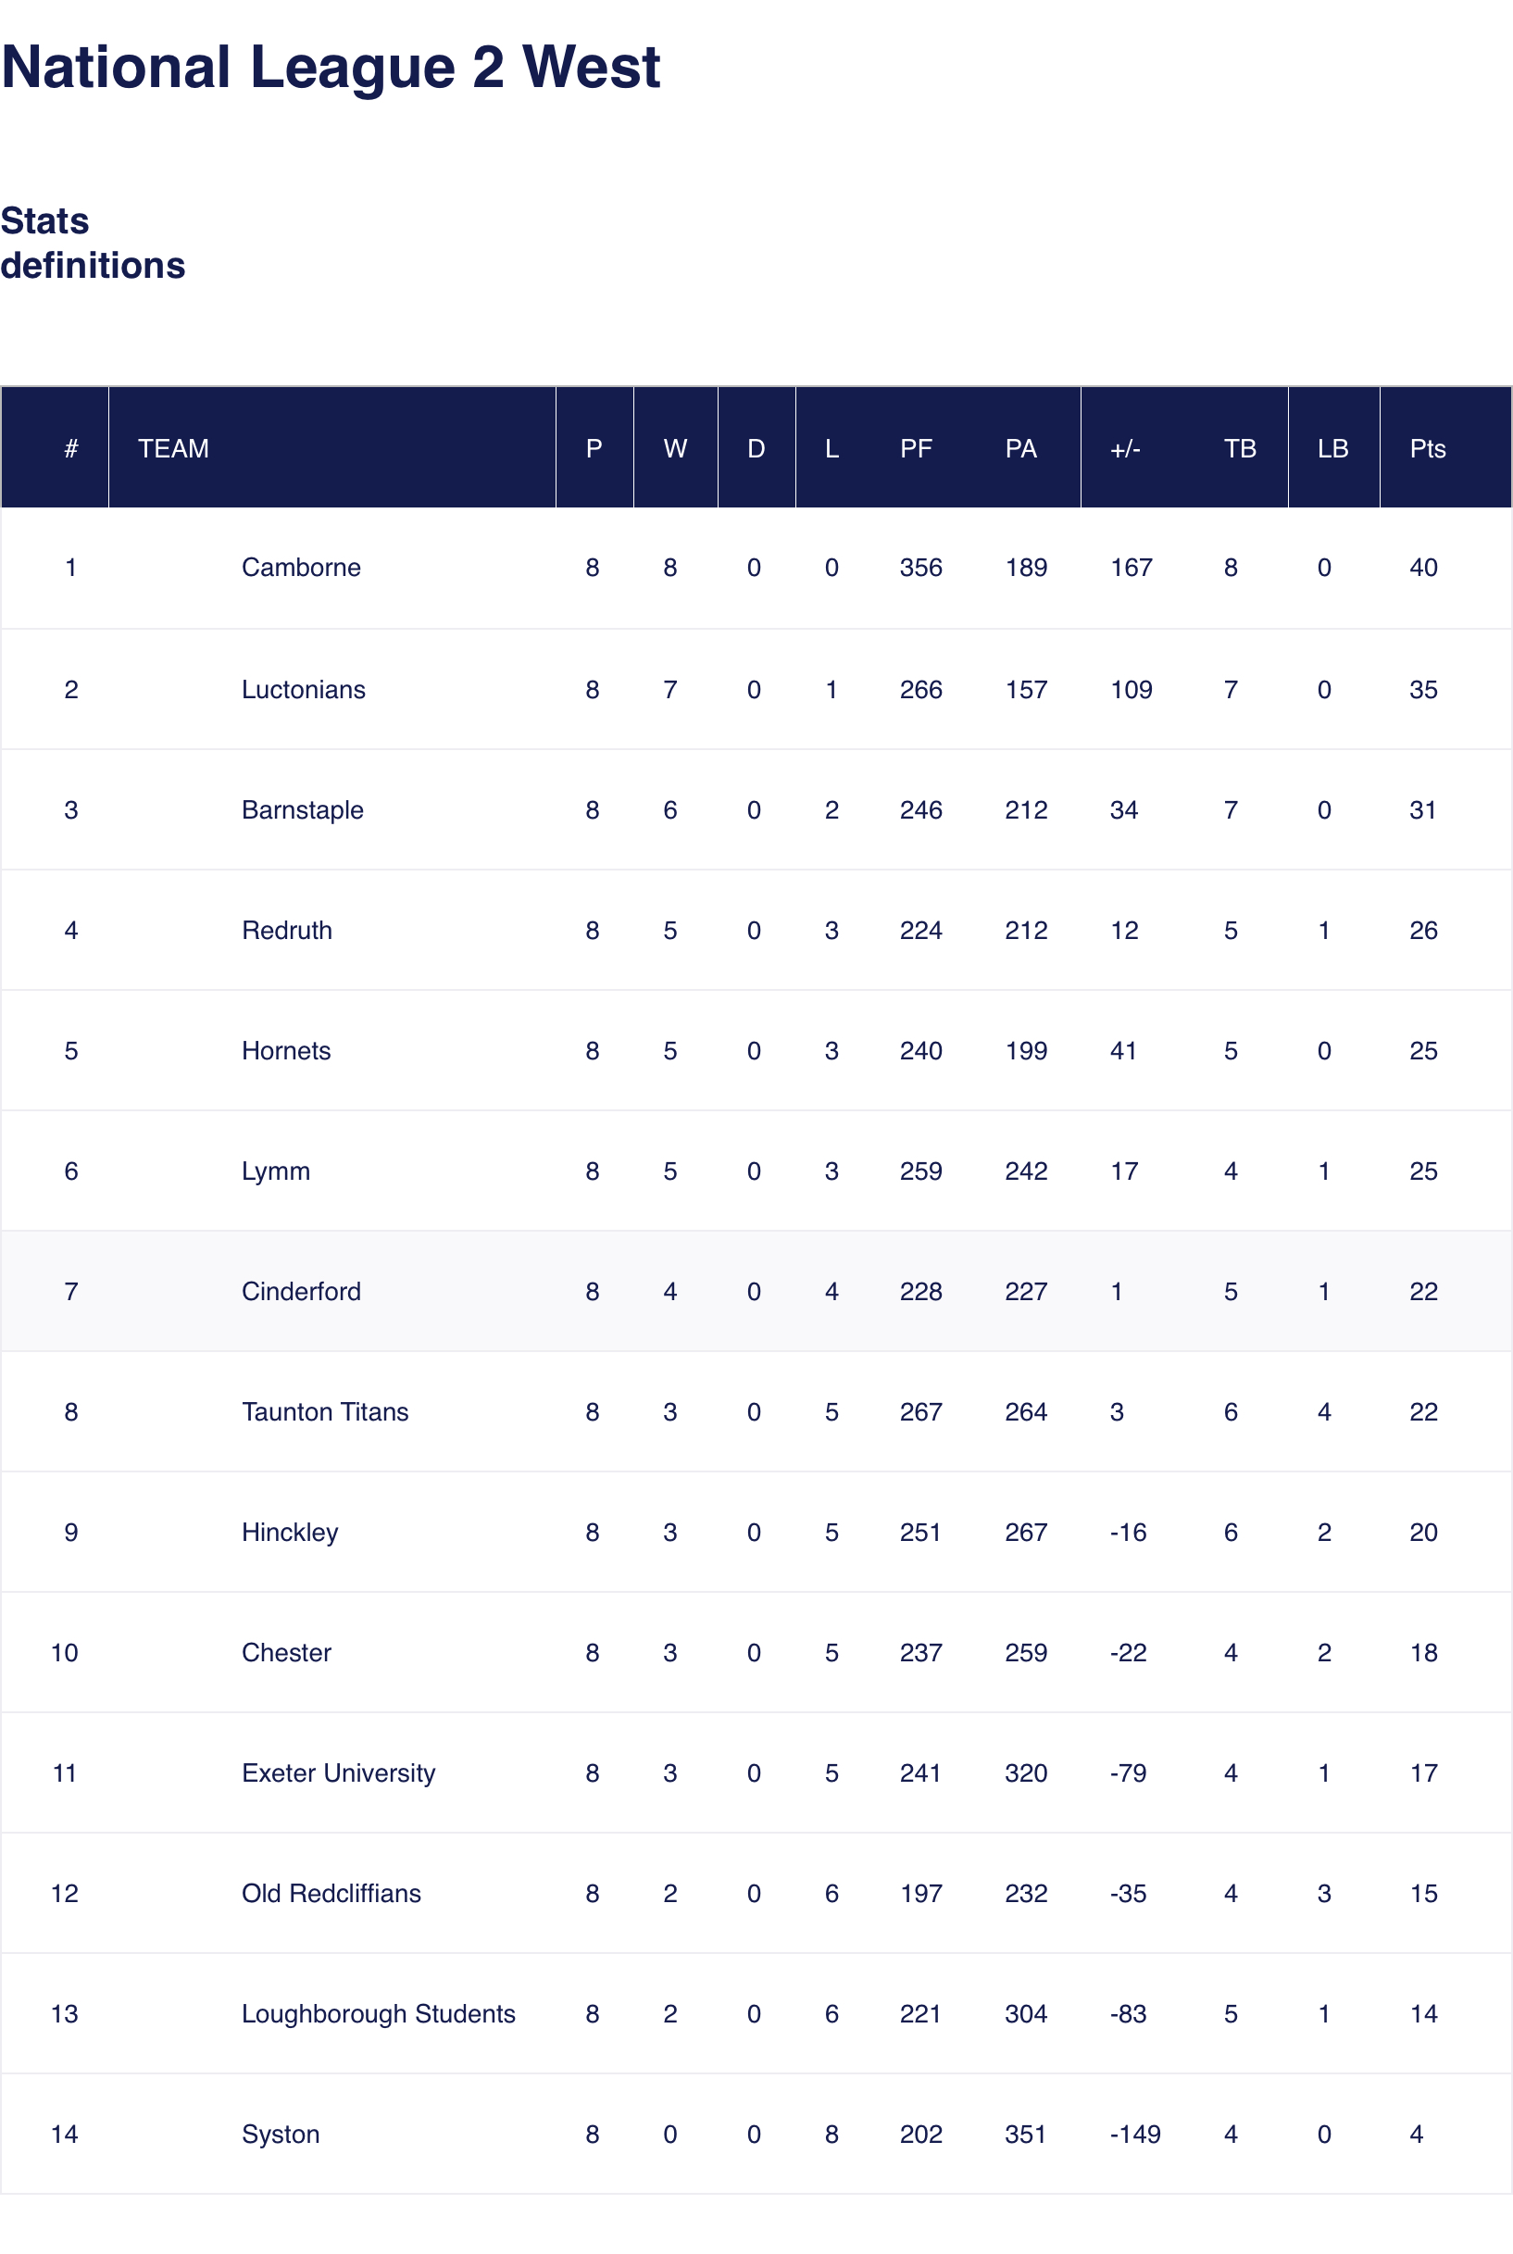Select the LB column header

pyautogui.click(x=1332, y=449)
